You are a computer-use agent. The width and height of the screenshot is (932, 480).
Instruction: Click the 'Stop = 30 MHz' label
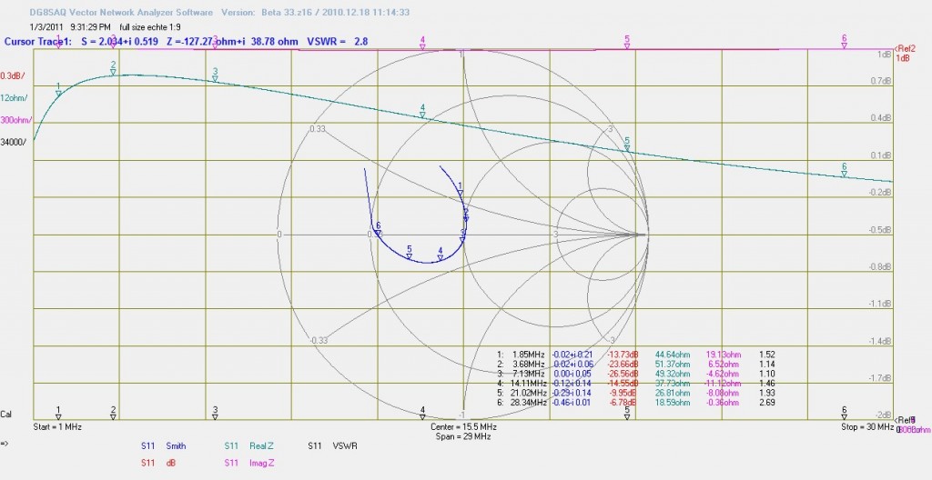867,427
